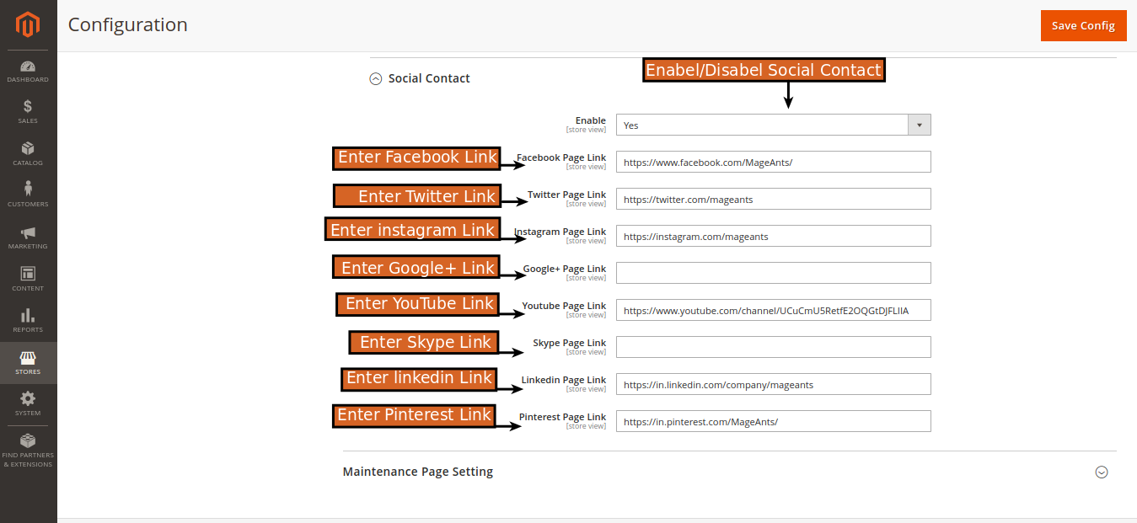Image resolution: width=1137 pixels, height=523 pixels.
Task: Focus the Twitter Page Link field
Action: pyautogui.click(x=773, y=199)
